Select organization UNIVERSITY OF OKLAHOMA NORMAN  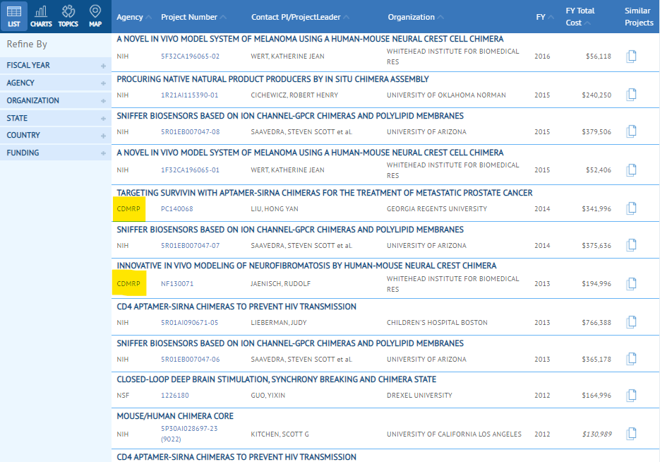point(446,95)
